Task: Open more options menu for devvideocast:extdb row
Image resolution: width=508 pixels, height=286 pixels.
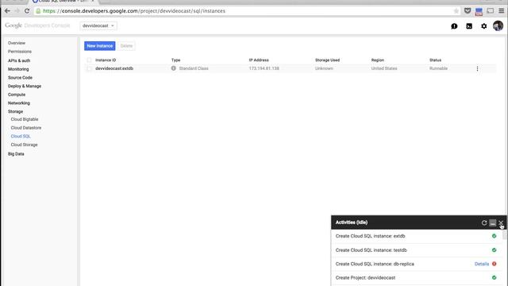Action: pyautogui.click(x=477, y=68)
